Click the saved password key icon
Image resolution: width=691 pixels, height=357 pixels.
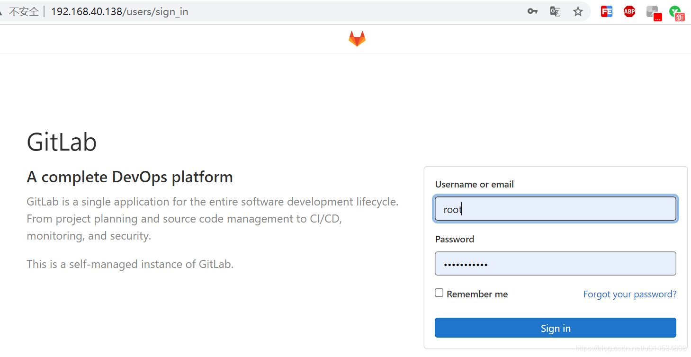[x=532, y=11]
